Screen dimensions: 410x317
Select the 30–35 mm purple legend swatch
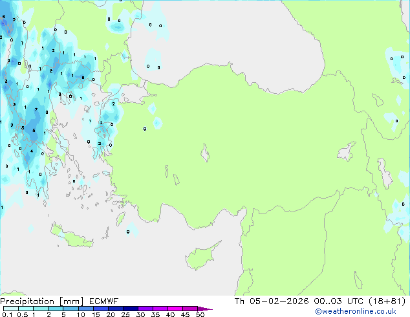pyautogui.click(x=147, y=309)
